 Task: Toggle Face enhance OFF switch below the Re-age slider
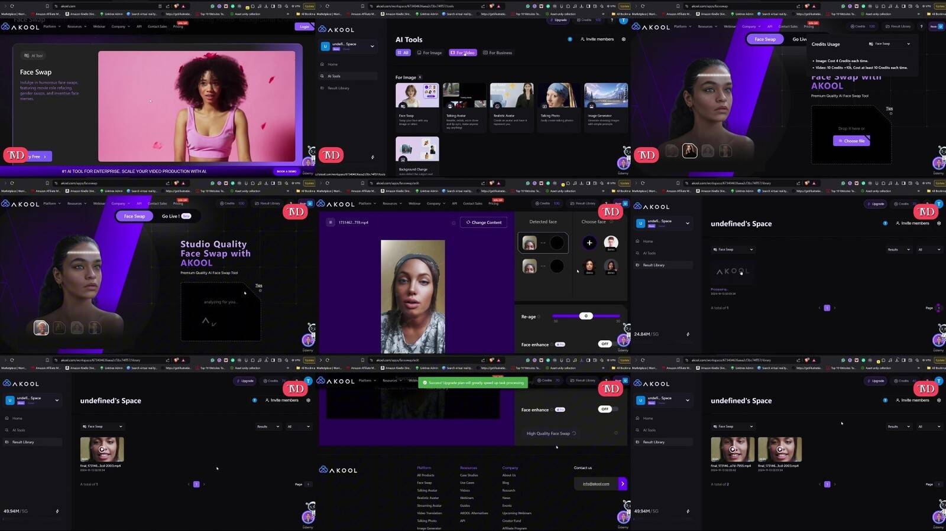608,344
